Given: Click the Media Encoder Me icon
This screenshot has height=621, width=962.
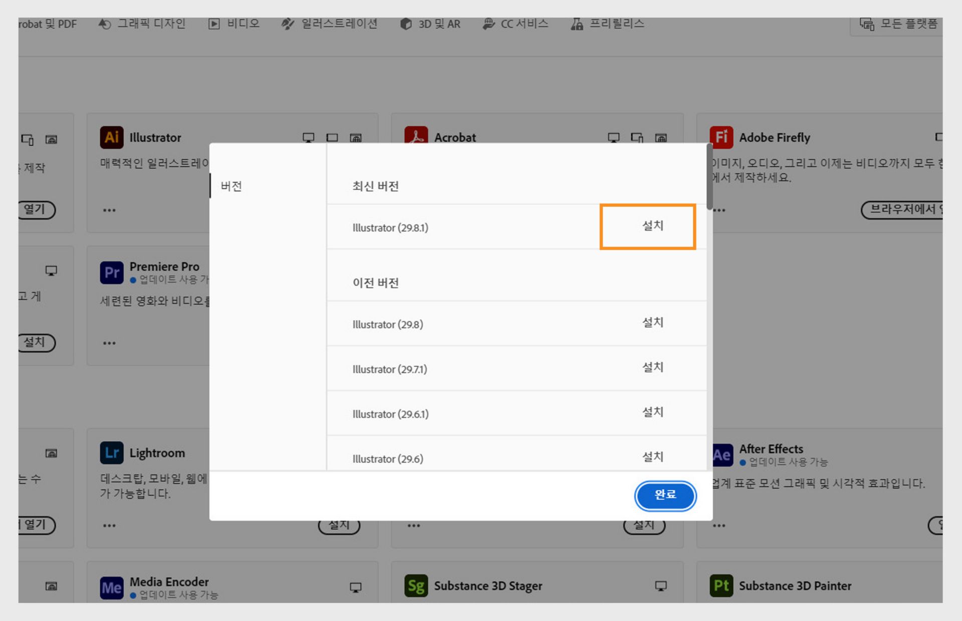Looking at the screenshot, I should coord(111,587).
